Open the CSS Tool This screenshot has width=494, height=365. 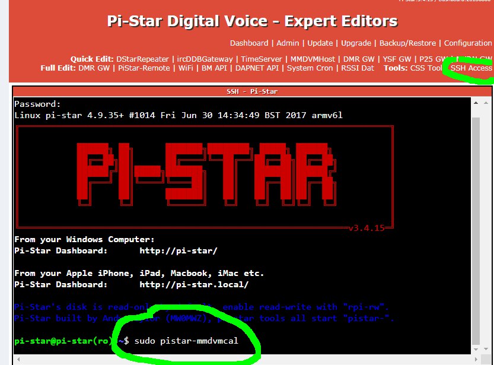coord(426,68)
